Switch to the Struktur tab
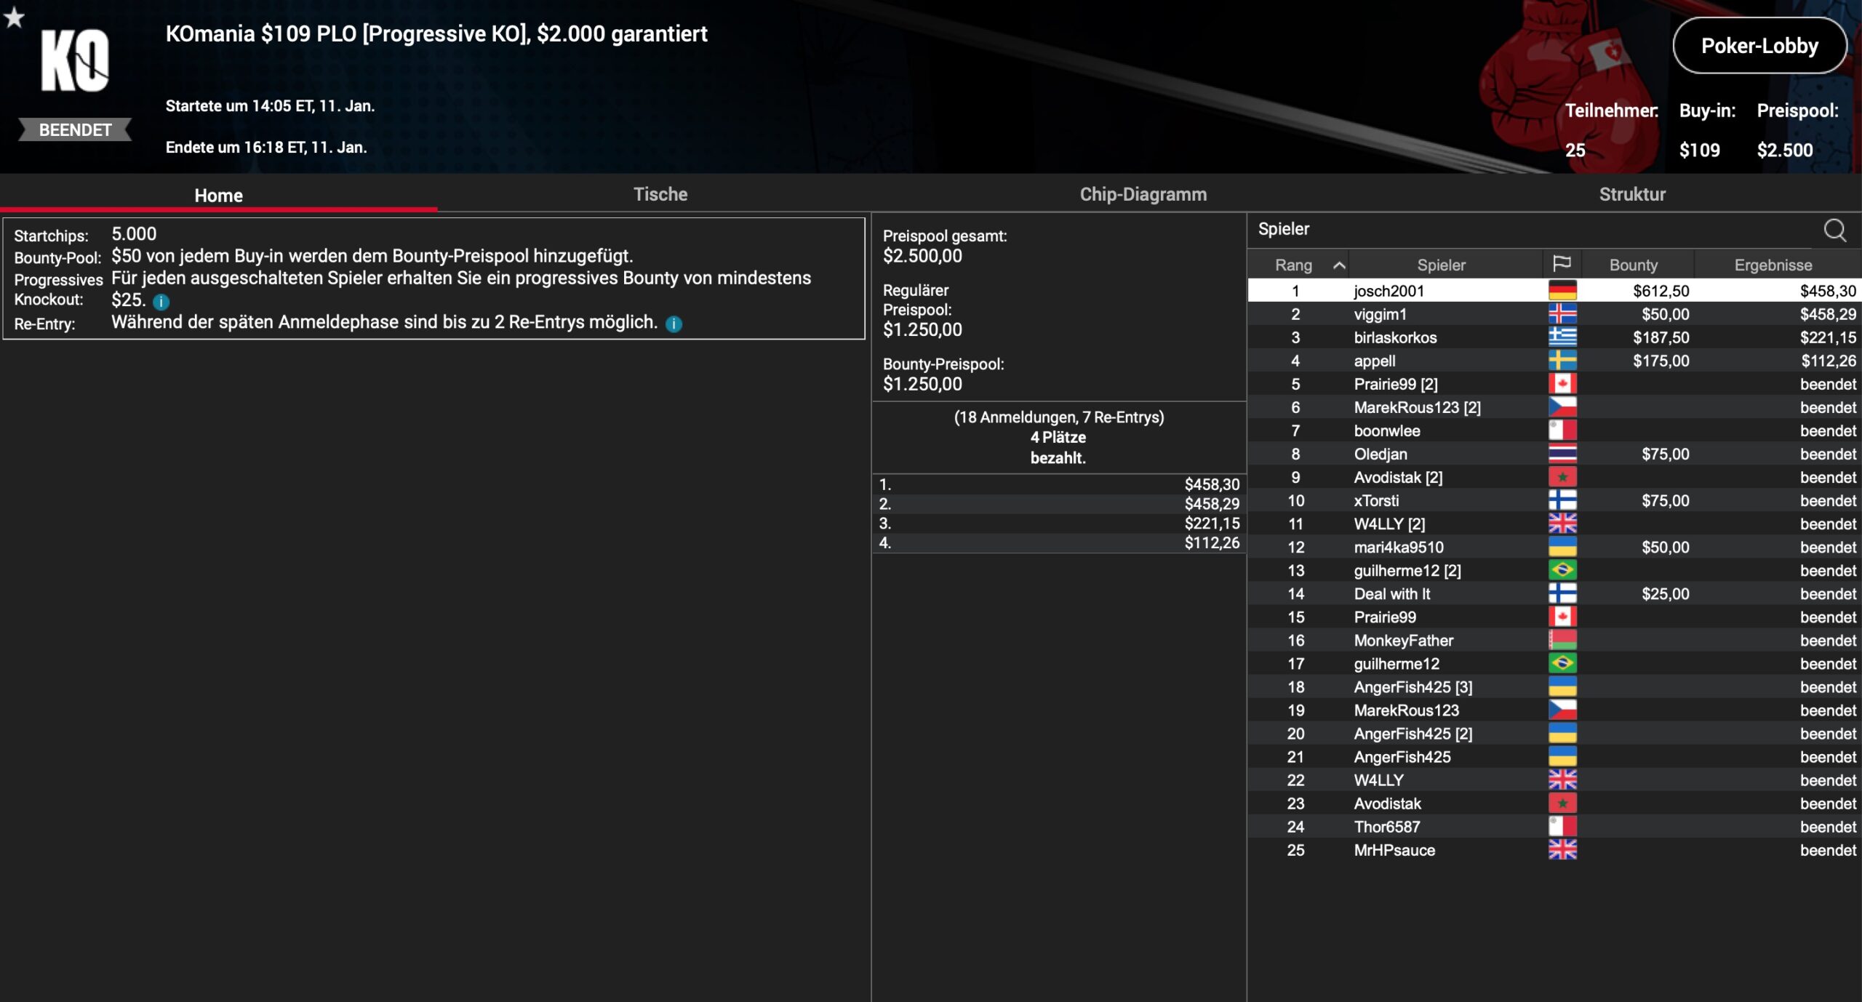1862x1002 pixels. [1631, 194]
